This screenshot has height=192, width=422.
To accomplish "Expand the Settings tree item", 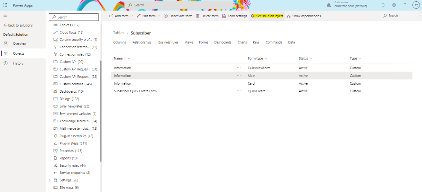I will tap(49, 180).
